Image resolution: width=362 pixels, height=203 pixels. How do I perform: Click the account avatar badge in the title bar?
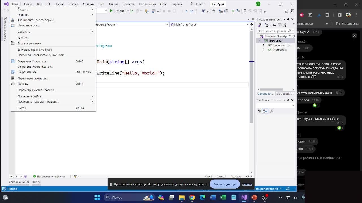tap(258, 4)
